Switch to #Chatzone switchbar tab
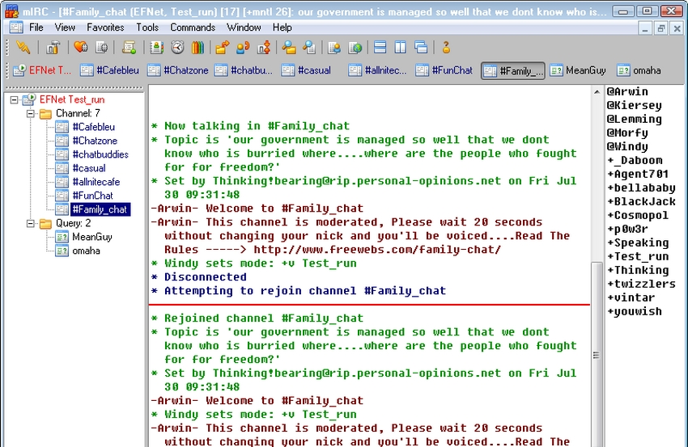Image resolution: width=688 pixels, height=447 pixels. click(x=178, y=70)
